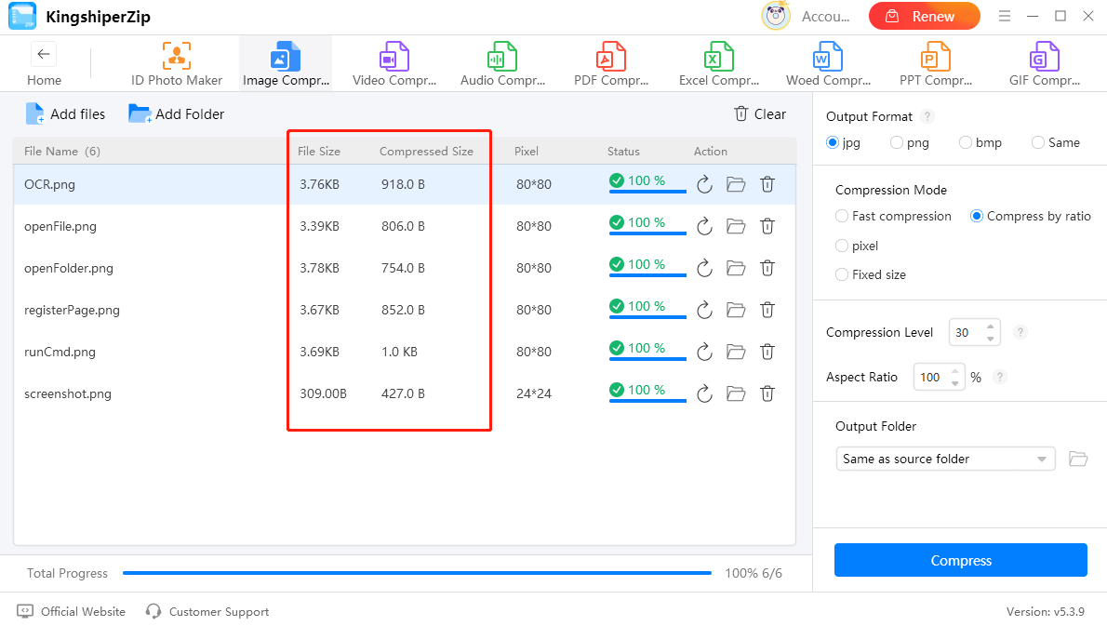The image size is (1107, 626).
Task: Re-compress OCR.png with the refresh icon
Action: 704,185
